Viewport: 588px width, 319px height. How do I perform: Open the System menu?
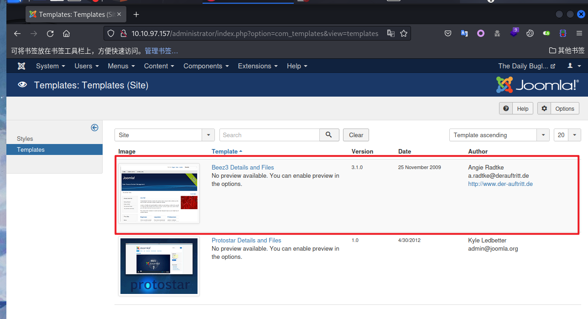[x=51, y=66]
